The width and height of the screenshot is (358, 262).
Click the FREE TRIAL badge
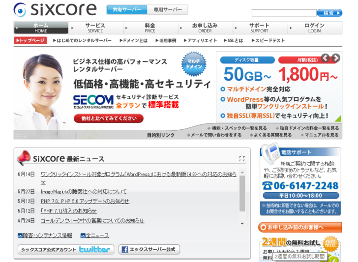(330, 244)
